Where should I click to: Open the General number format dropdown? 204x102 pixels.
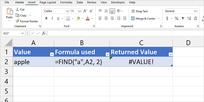(196, 11)
